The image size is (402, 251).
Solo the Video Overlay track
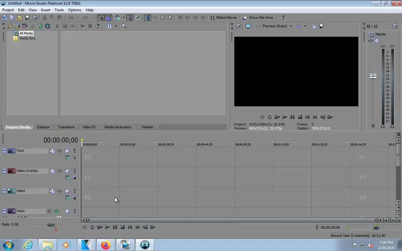click(75, 171)
